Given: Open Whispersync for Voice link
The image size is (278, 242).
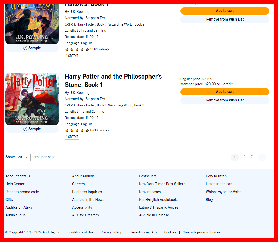Looking at the screenshot, I should (223, 192).
